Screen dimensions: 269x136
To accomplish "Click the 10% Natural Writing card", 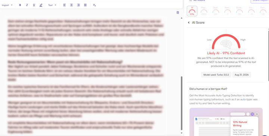I will [x=244, y=126].
